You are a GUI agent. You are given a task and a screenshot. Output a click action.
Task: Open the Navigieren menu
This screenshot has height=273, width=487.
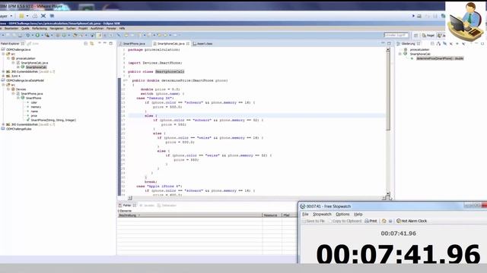56,28
